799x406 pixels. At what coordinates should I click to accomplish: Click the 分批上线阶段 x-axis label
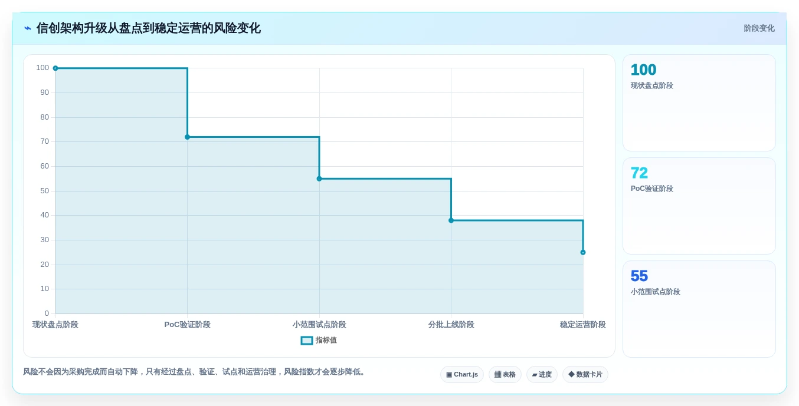(x=451, y=325)
